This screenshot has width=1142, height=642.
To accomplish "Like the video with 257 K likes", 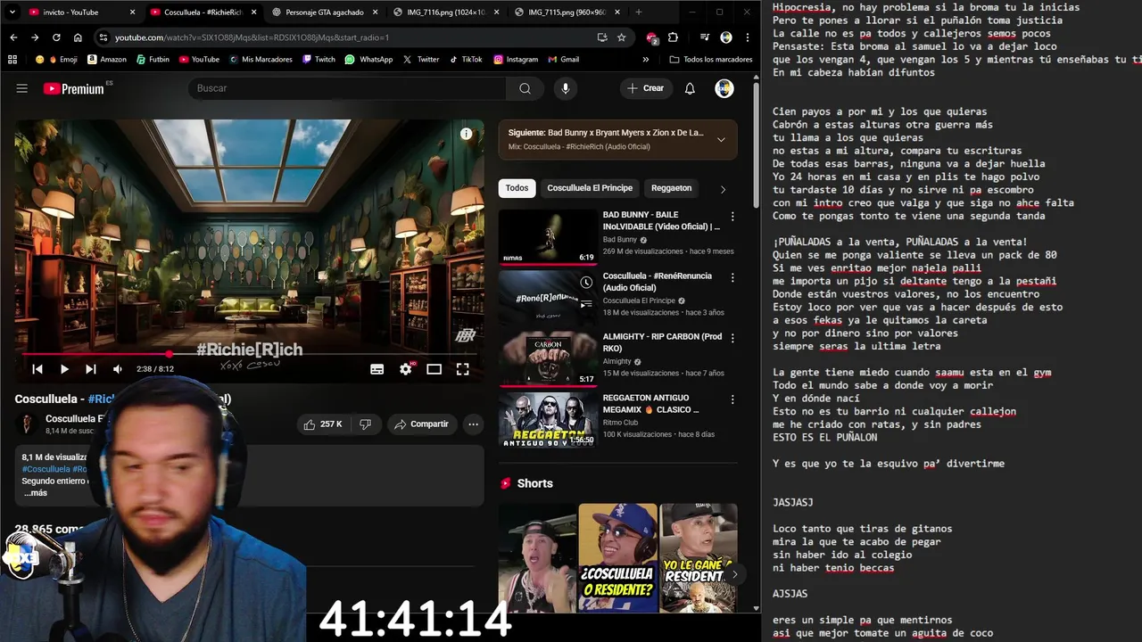I will point(323,424).
